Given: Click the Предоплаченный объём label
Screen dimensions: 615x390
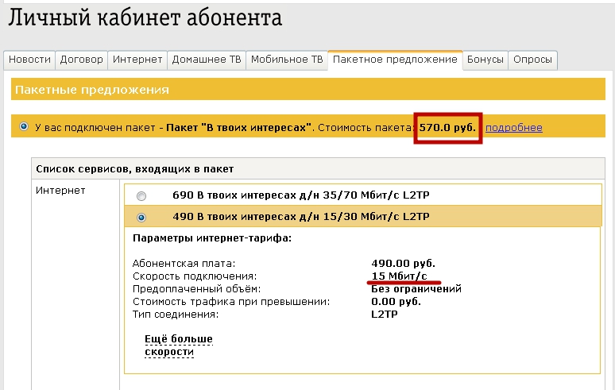Looking at the screenshot, I should click(196, 289).
